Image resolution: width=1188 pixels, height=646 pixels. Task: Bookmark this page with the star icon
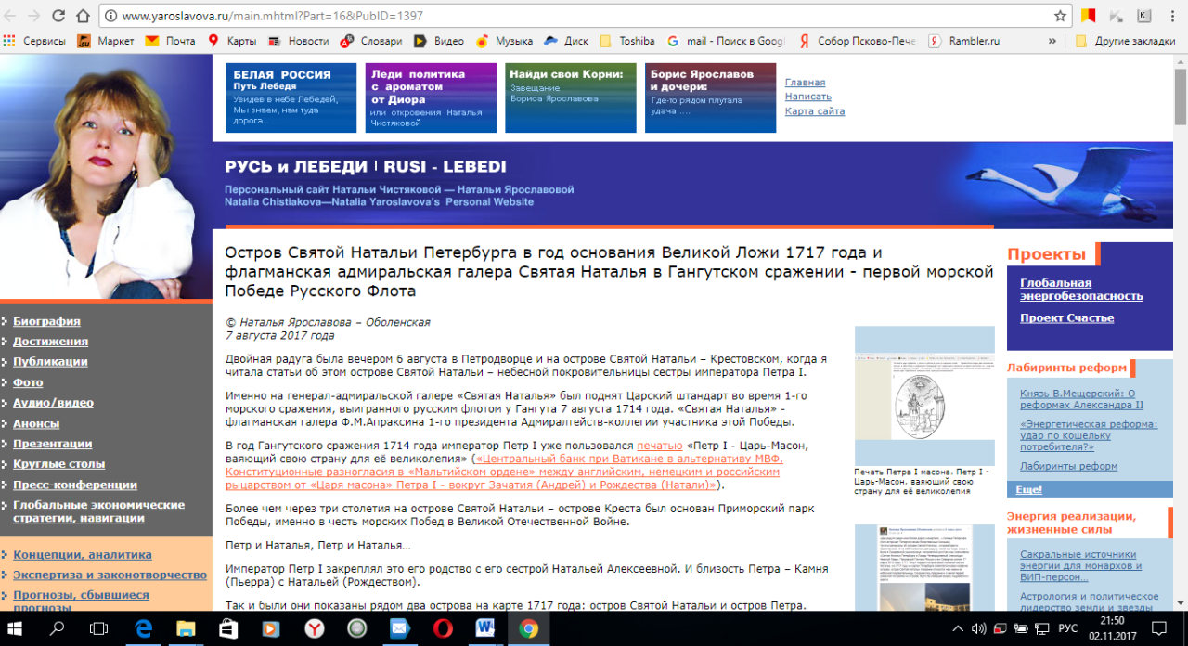[x=1060, y=16]
